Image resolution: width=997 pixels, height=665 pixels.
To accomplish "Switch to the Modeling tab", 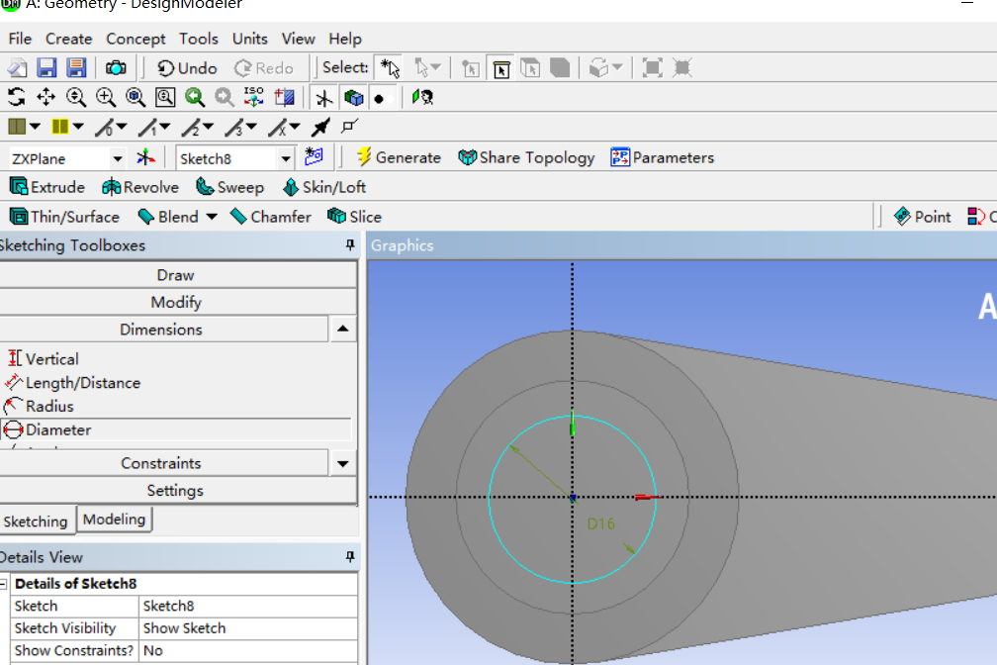I will (x=115, y=520).
